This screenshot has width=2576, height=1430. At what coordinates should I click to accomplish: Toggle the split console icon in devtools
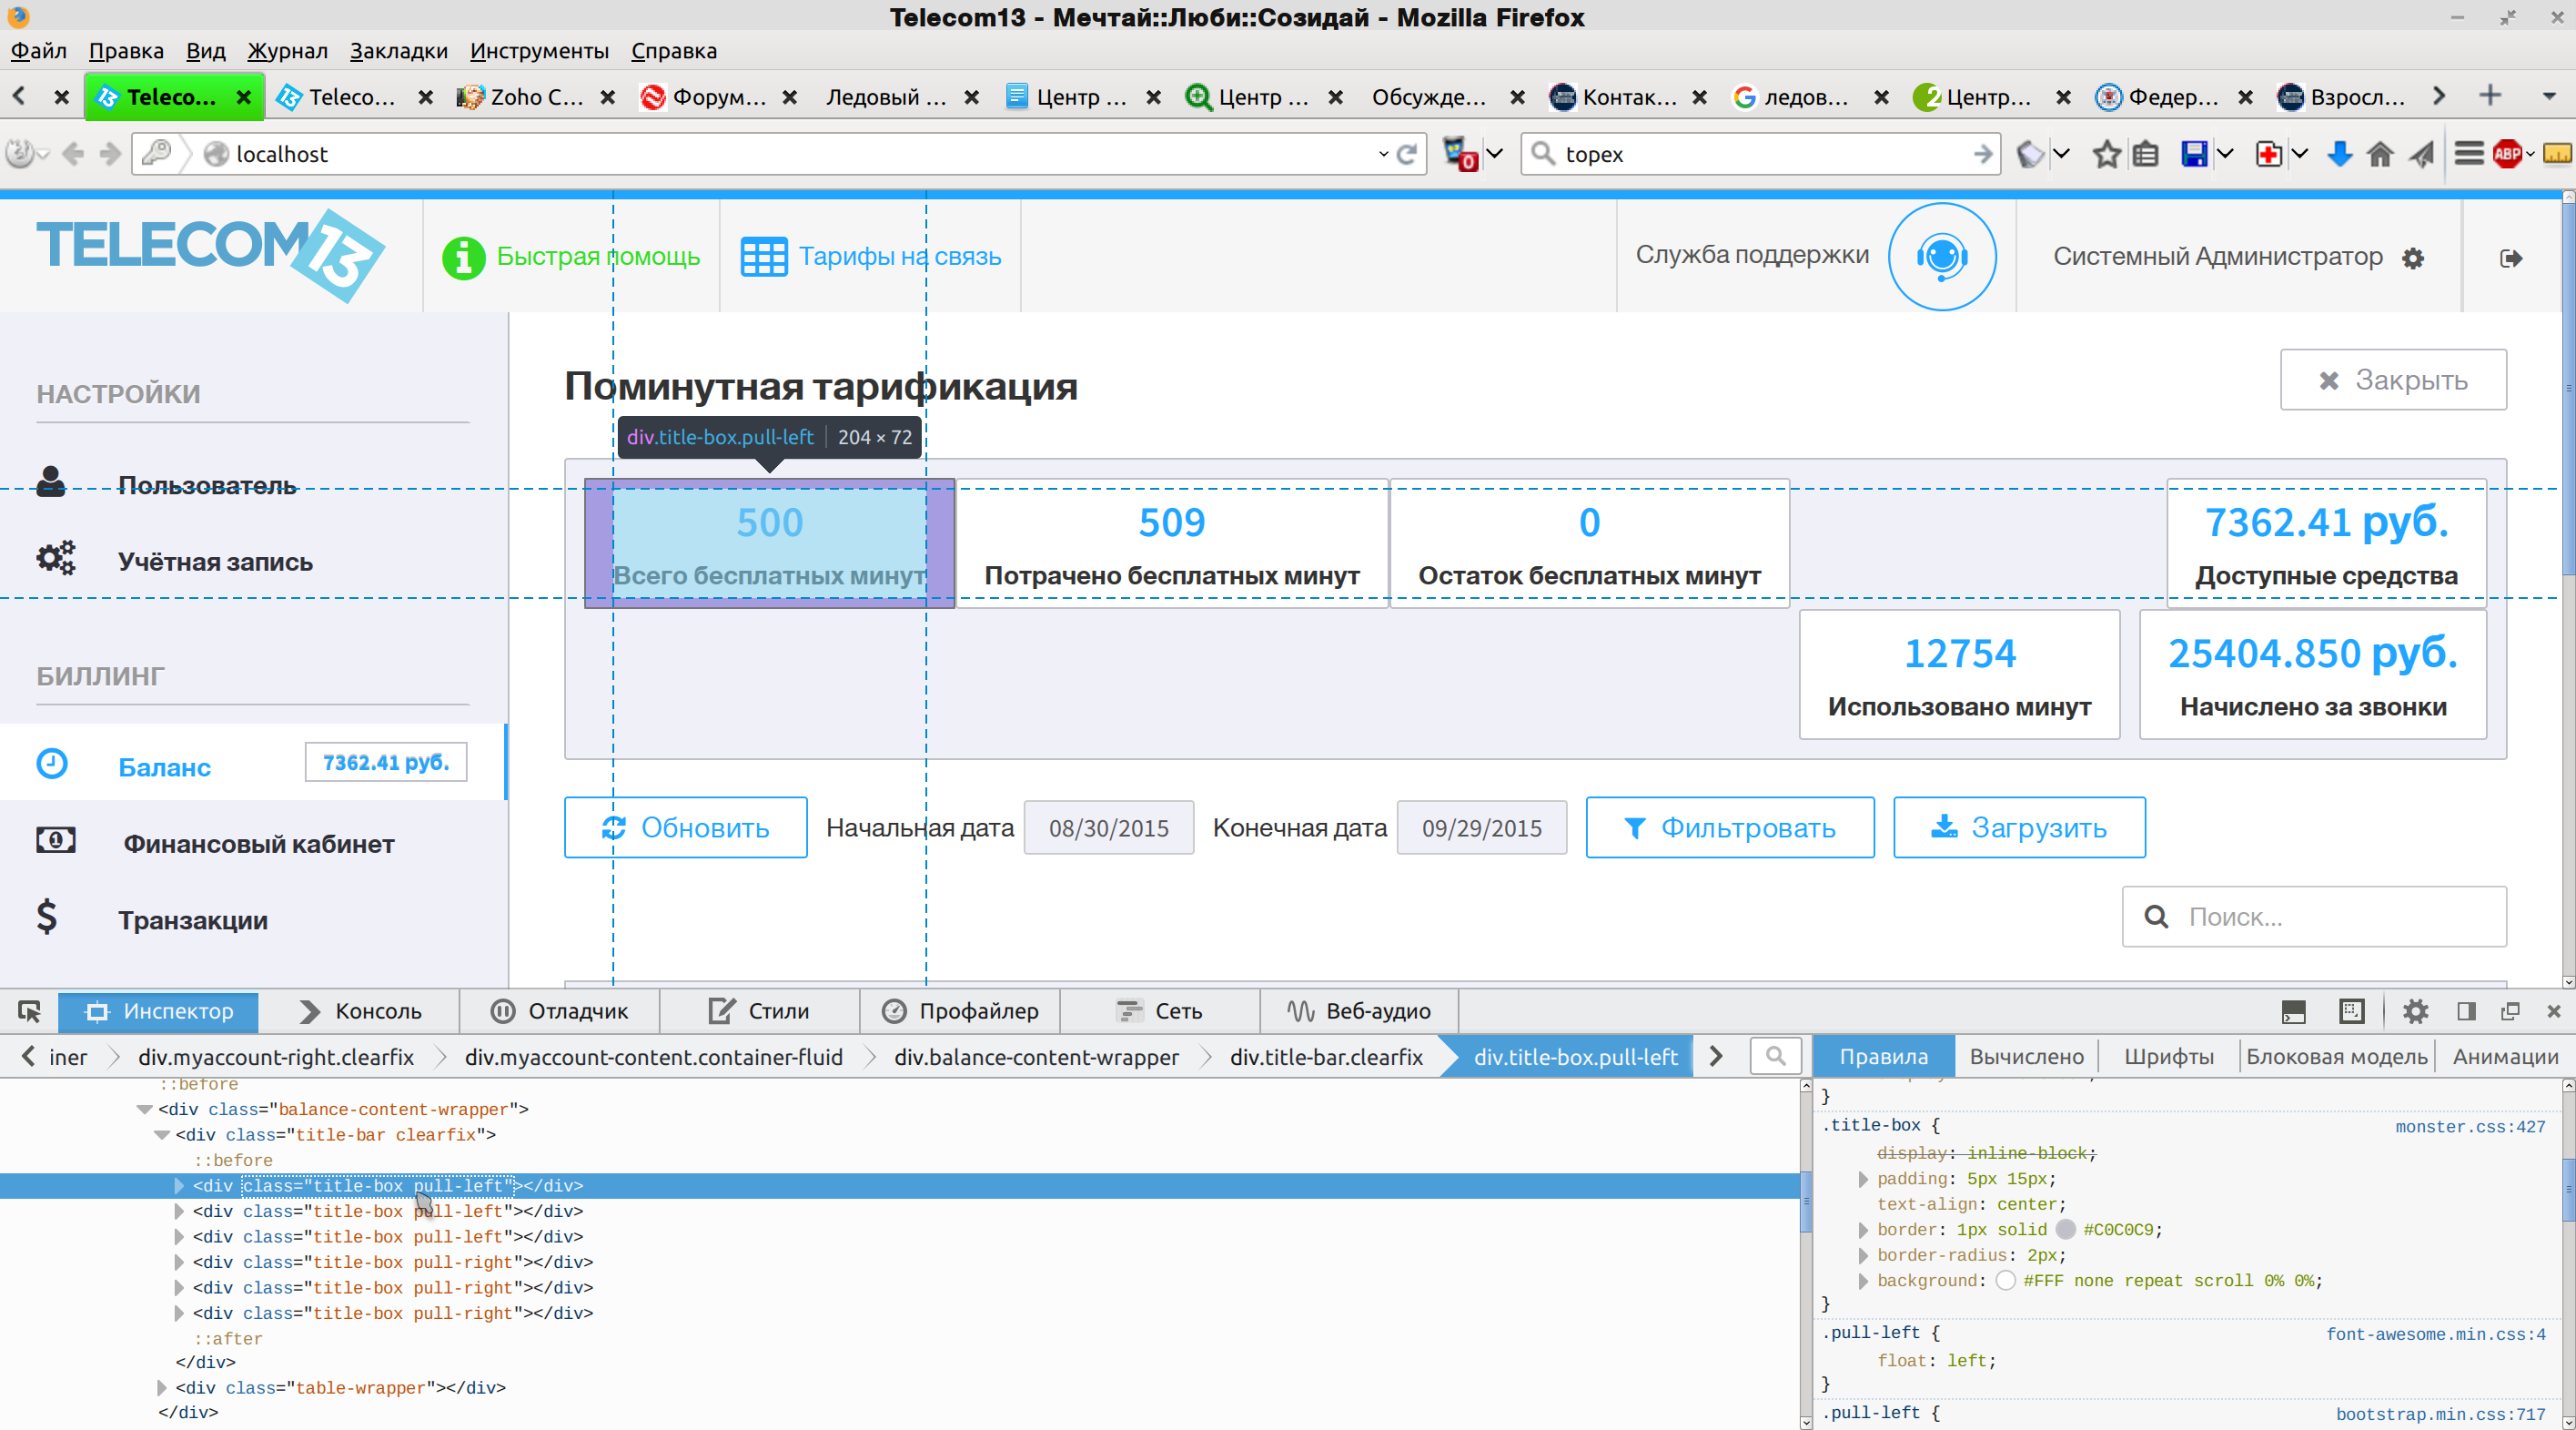point(2293,1010)
